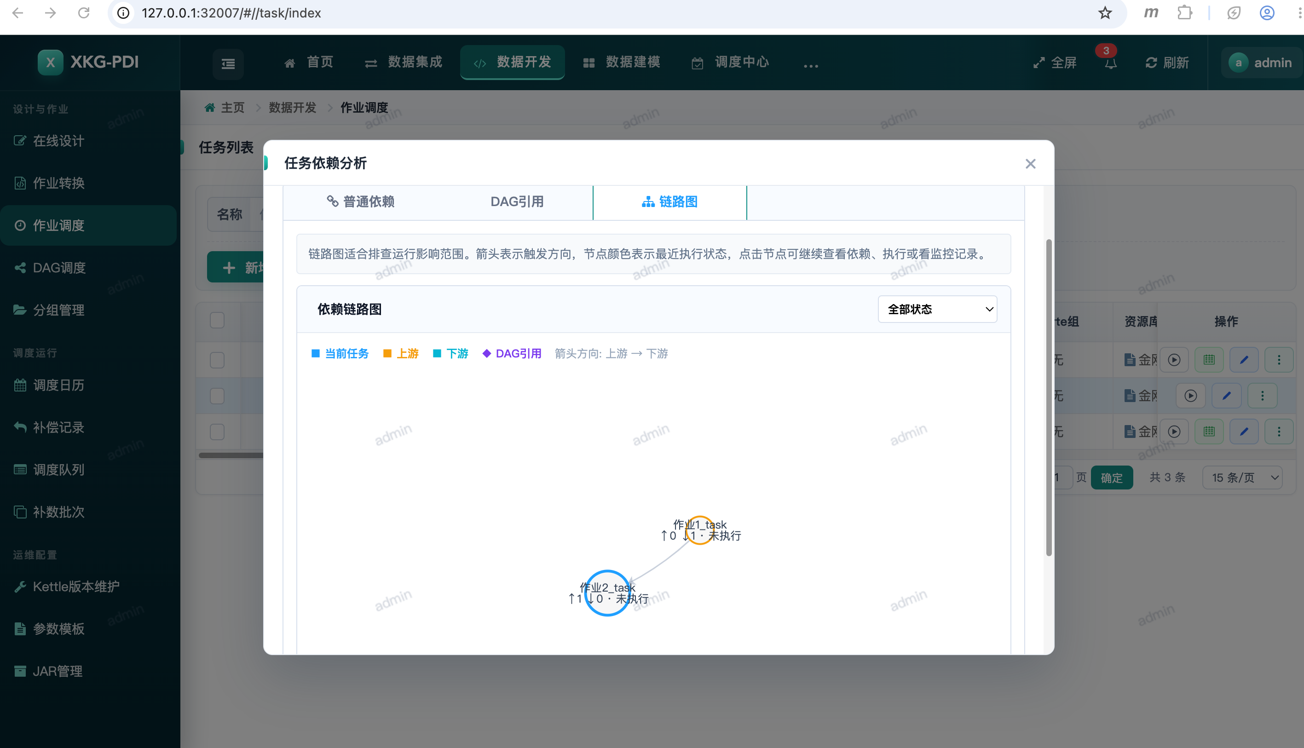Enter fullscreen with 全屏
This screenshot has height=748, width=1304.
pyautogui.click(x=1055, y=63)
